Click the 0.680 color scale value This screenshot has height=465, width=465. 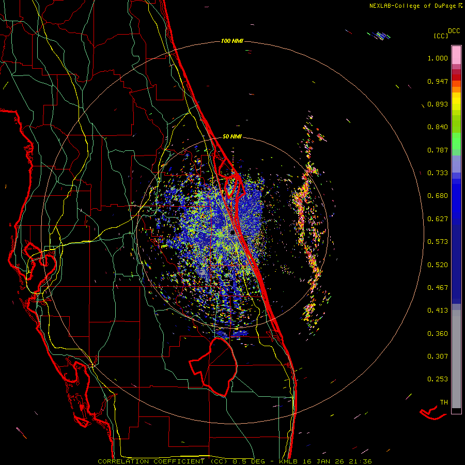438,196
